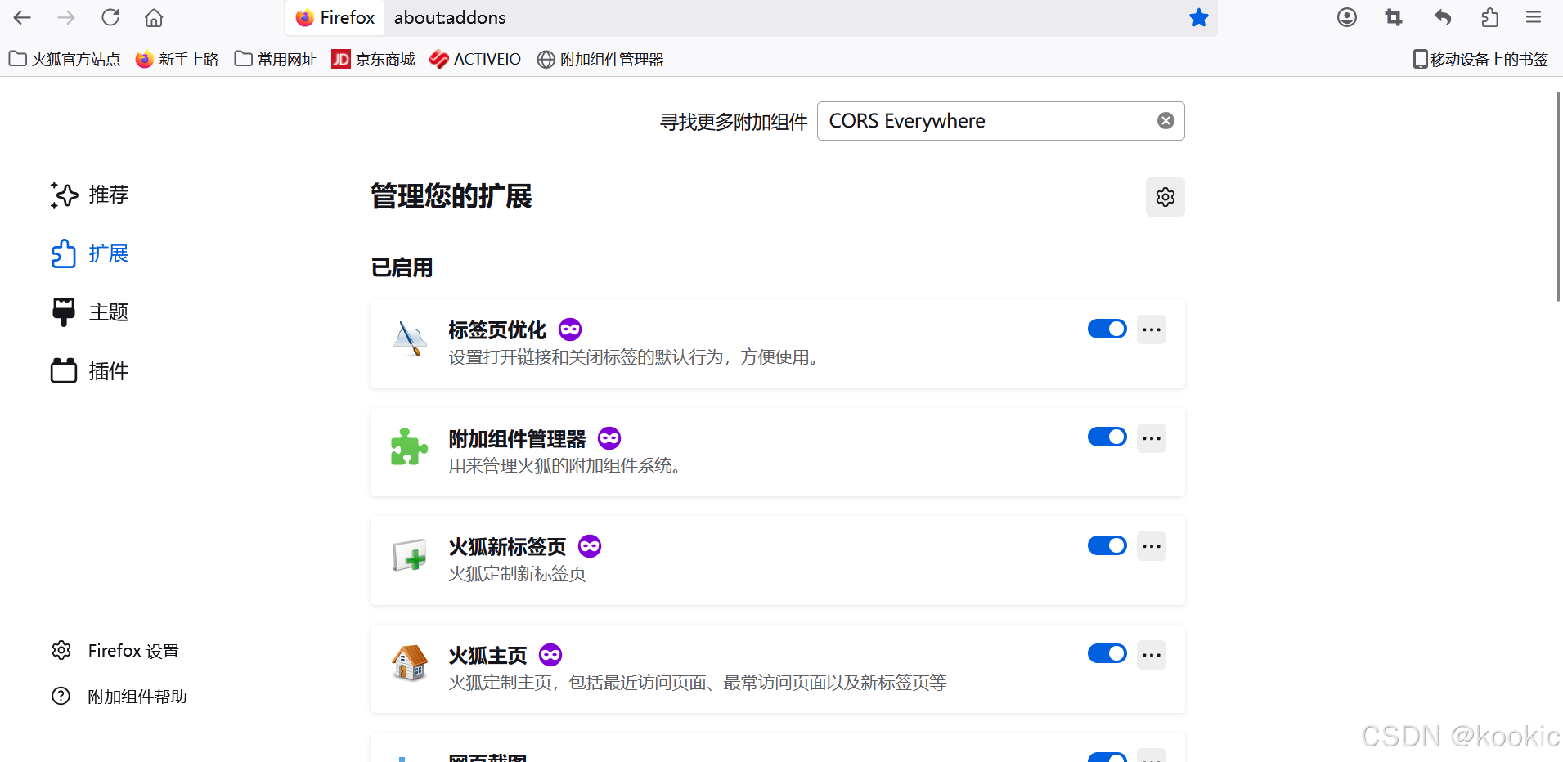The image size is (1563, 762).
Task: Disable the 标签页优化 extension toggle
Action: click(x=1107, y=329)
